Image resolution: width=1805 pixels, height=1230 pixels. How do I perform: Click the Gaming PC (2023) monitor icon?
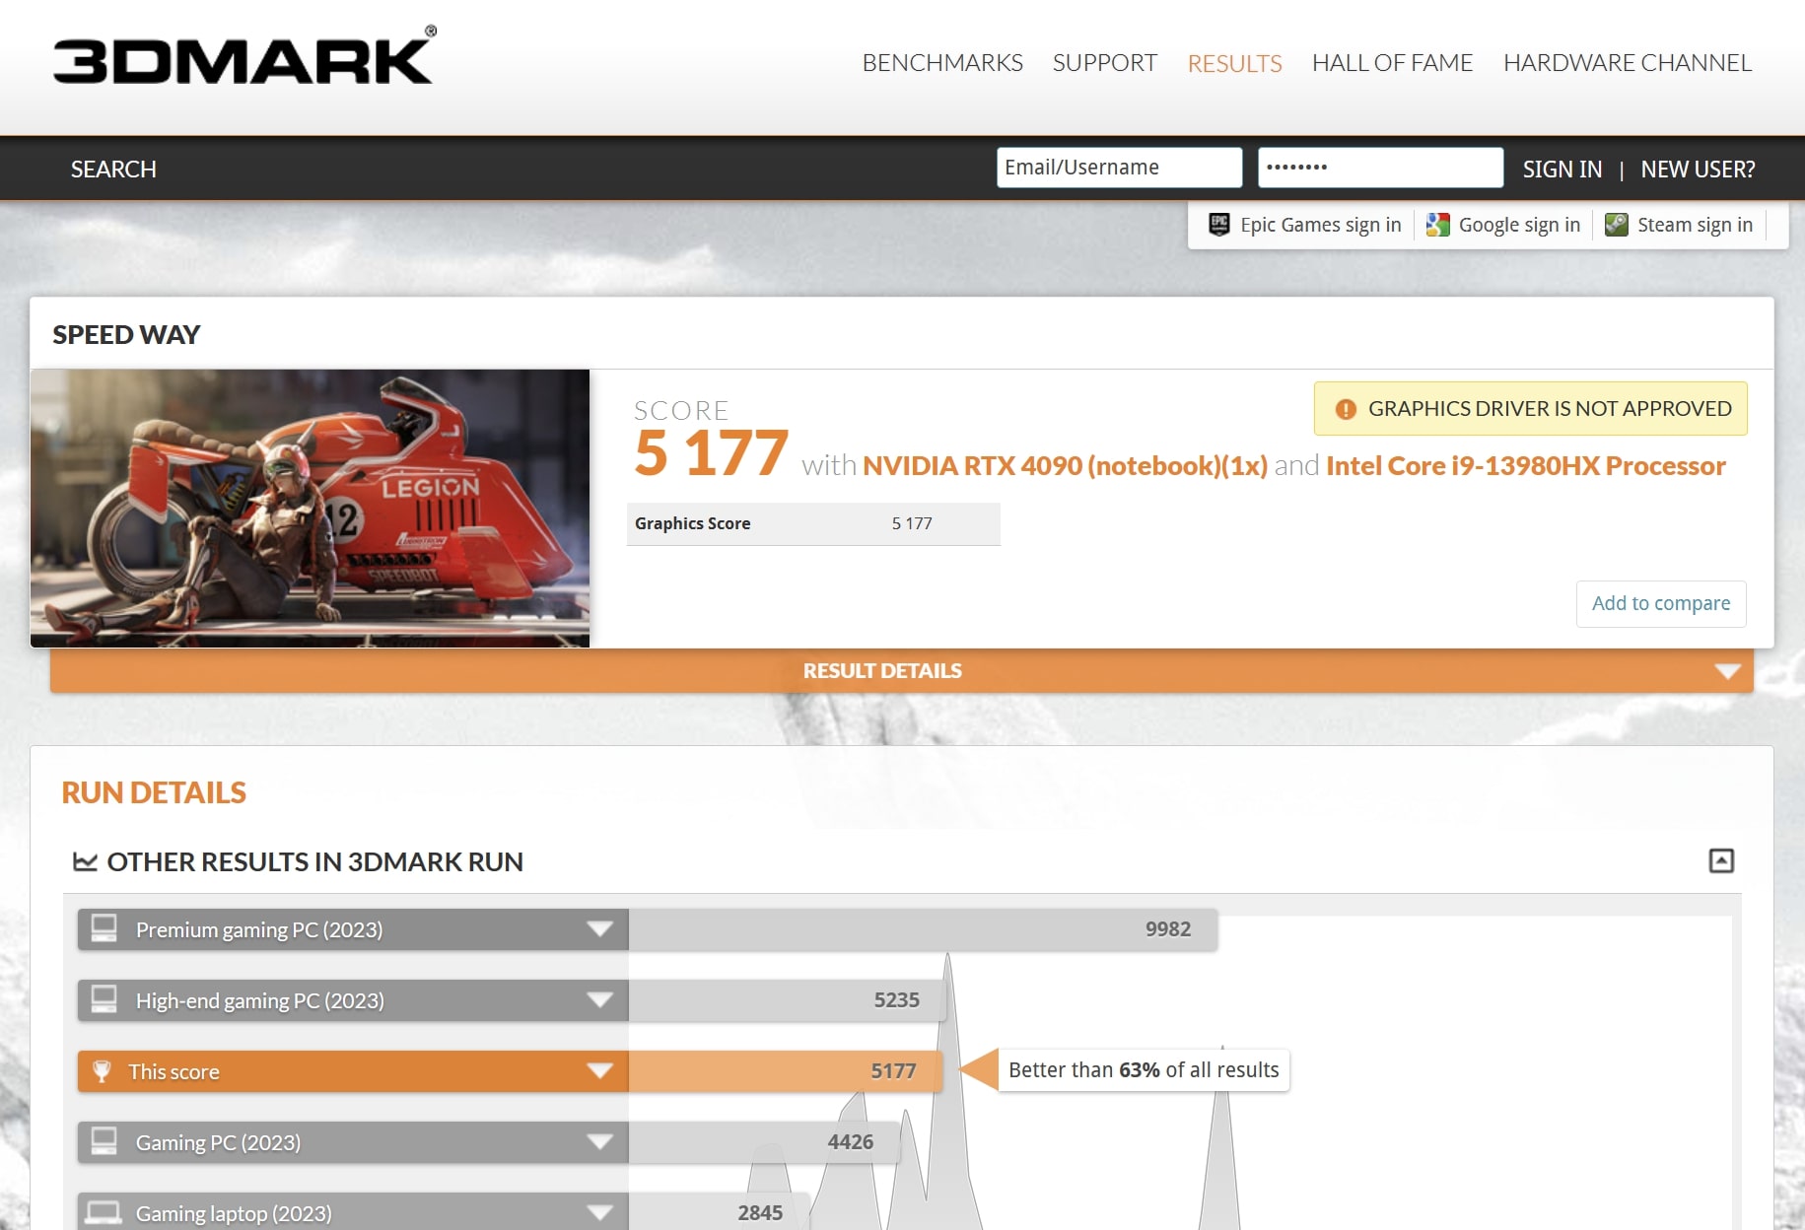[104, 1141]
